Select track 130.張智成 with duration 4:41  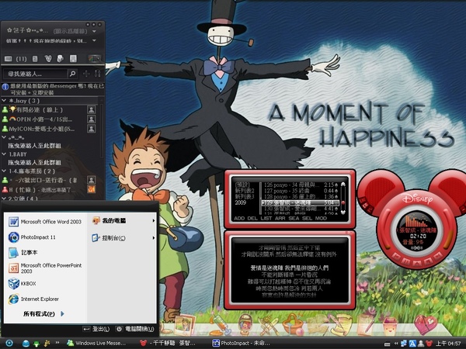300,209
